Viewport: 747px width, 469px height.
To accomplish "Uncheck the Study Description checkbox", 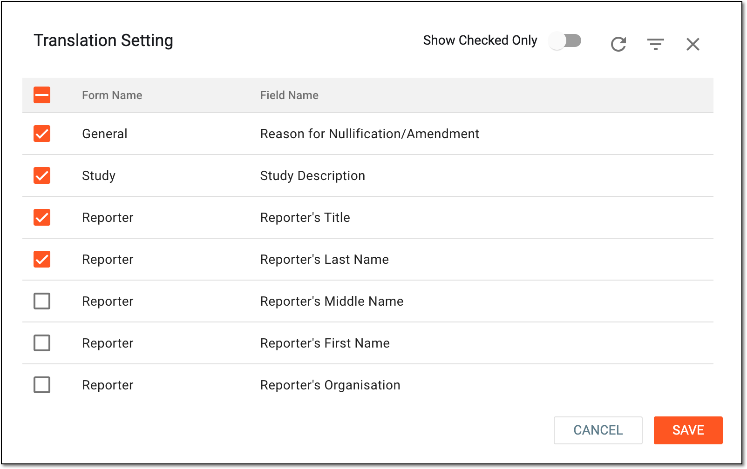I will [42, 175].
